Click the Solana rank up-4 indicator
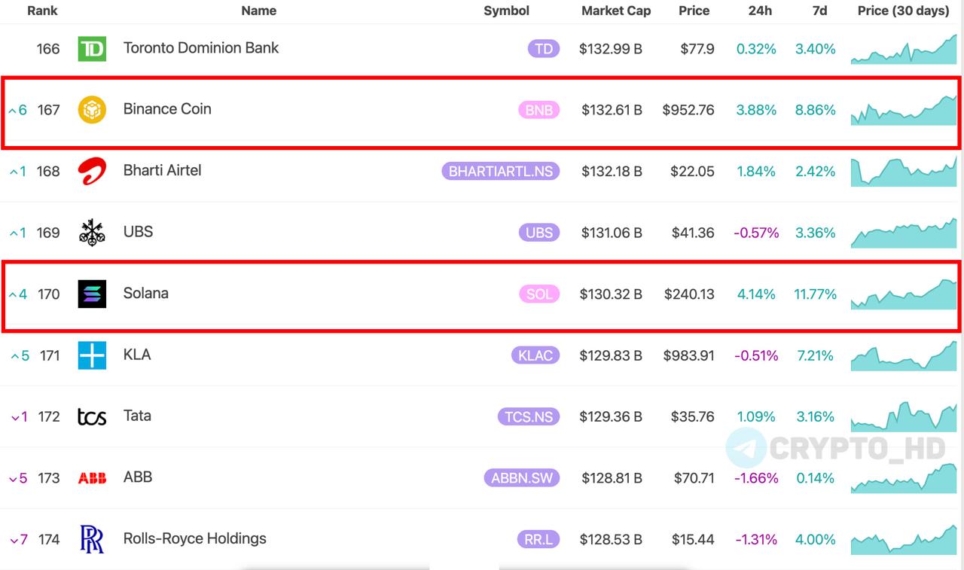Screen dimensions: 964x570 [x=18, y=294]
